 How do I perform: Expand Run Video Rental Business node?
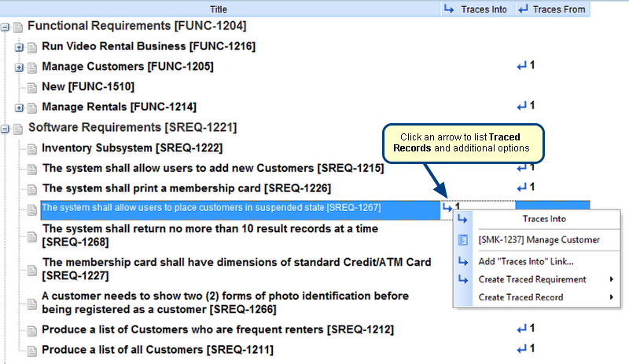(19, 47)
